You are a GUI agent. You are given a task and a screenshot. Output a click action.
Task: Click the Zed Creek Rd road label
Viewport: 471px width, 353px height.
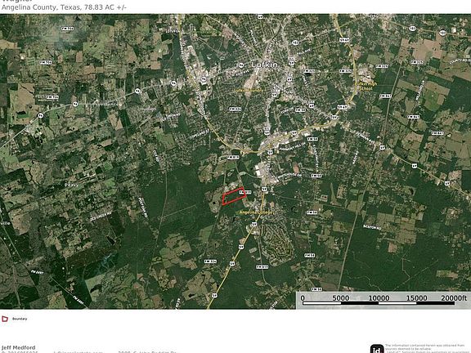(101, 216)
